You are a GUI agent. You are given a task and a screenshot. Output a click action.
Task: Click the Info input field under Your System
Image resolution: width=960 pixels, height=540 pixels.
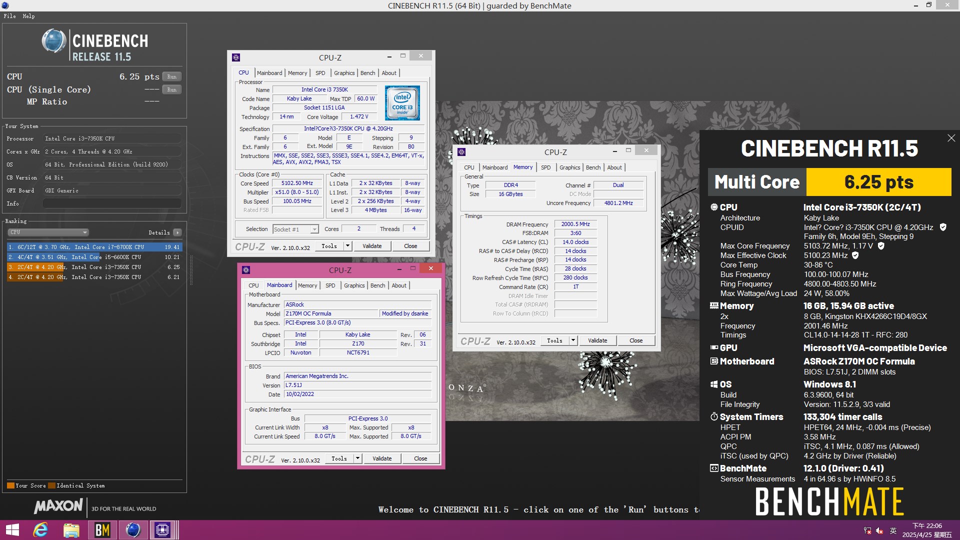click(112, 203)
